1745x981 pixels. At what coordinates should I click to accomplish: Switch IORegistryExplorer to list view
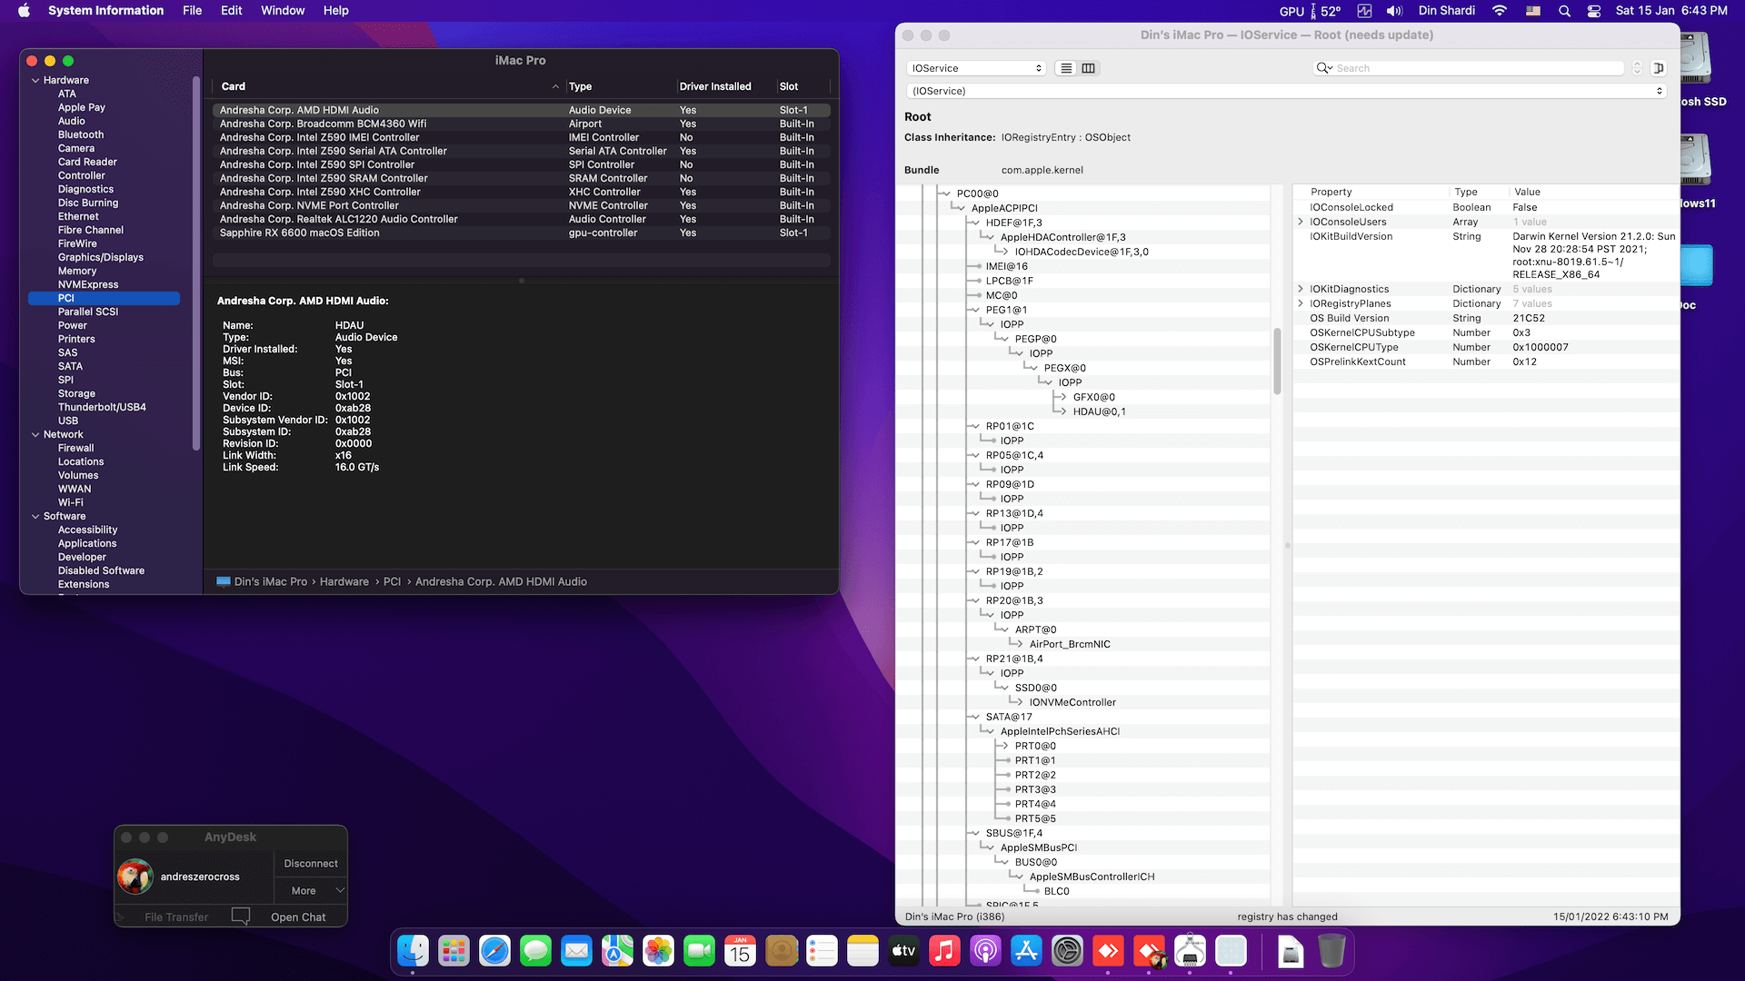click(1066, 68)
